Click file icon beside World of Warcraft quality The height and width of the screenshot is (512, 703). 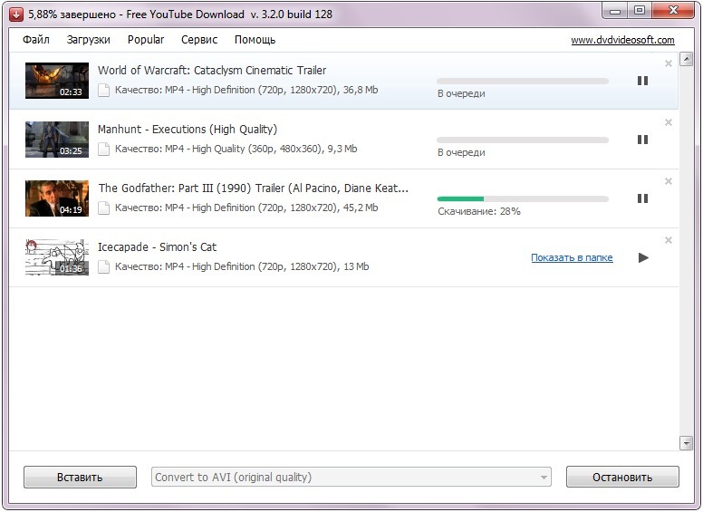pos(104,90)
